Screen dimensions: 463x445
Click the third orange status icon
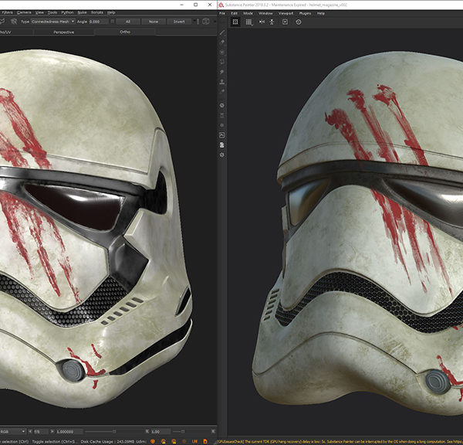[174, 441]
